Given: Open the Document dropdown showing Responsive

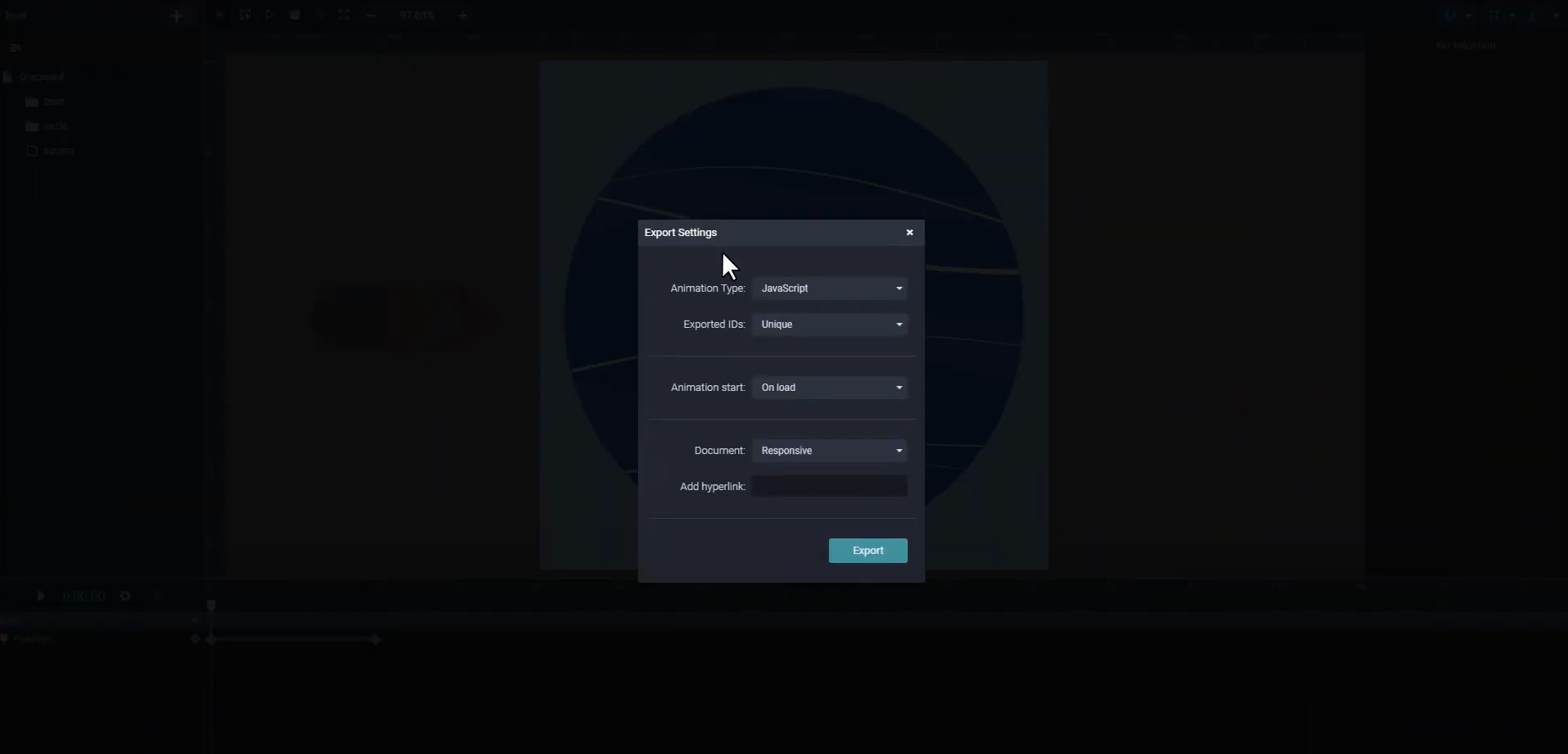Looking at the screenshot, I should [x=829, y=451].
